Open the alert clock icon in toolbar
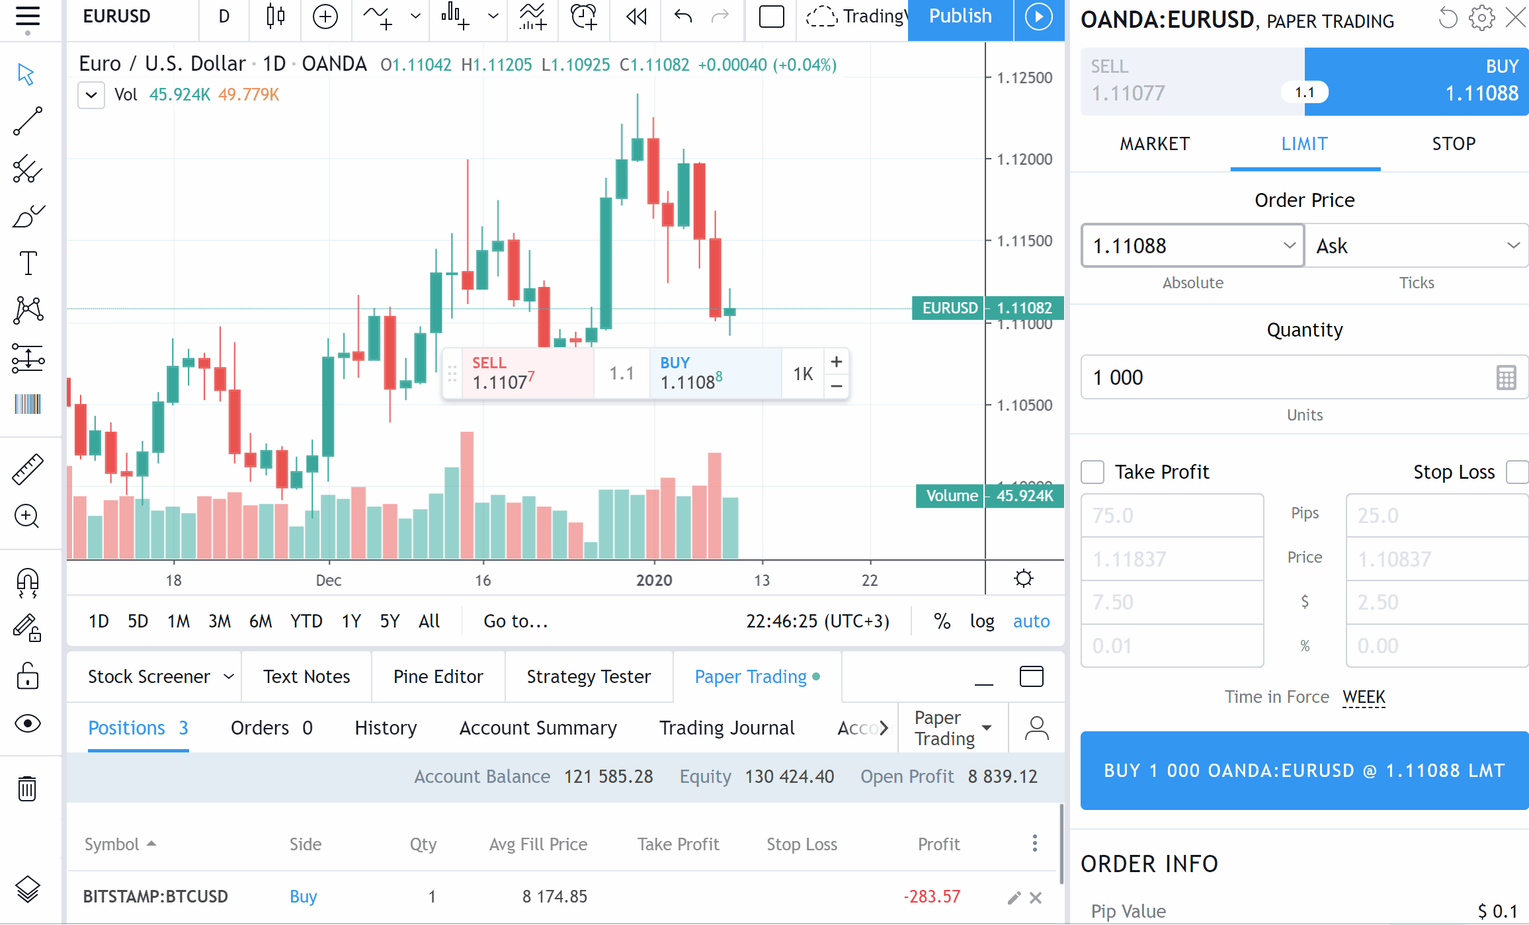Viewport: 1529px width, 925px height. (583, 17)
